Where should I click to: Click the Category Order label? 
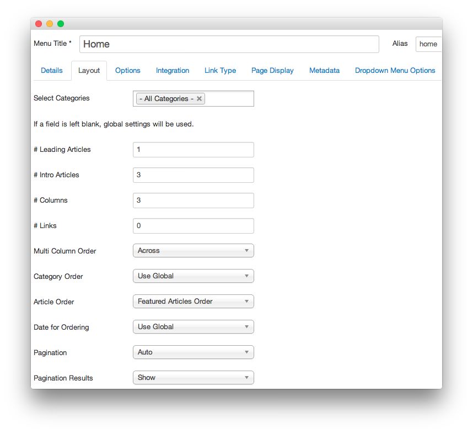coord(58,277)
